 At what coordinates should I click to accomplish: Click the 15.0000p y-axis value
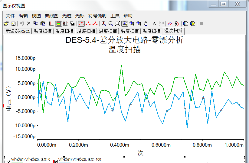[x=25, y=58]
